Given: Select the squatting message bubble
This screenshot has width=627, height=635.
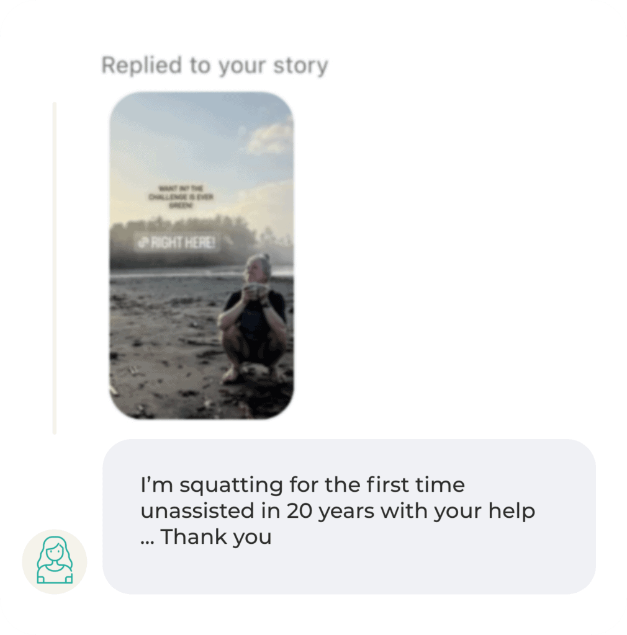Looking at the screenshot, I should click(349, 517).
